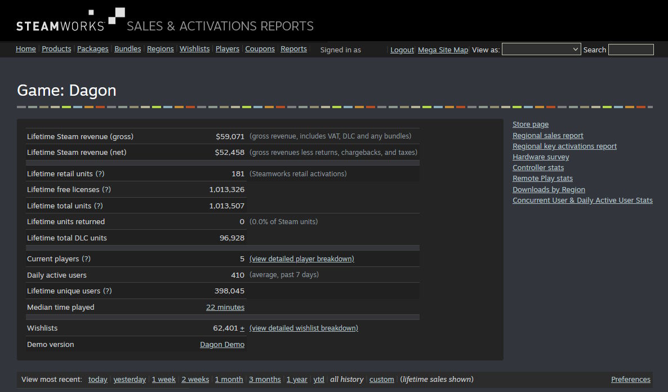Viewport: 668px width, 392px height.
Task: Open Bundles in navigation
Action: (x=127, y=48)
